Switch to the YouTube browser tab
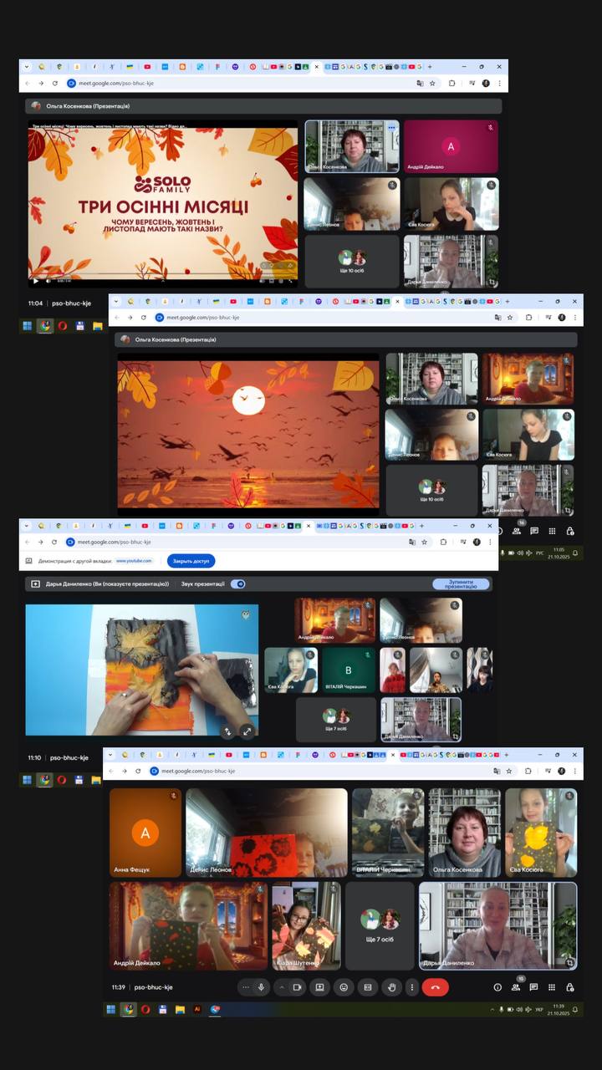Screen dimensions: 602x1070 point(147,66)
